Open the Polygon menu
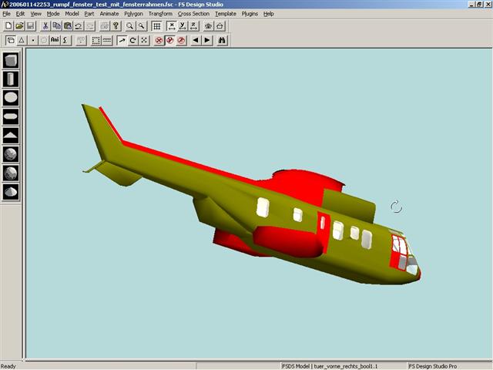Image resolution: width=493 pixels, height=370 pixels. (133, 14)
